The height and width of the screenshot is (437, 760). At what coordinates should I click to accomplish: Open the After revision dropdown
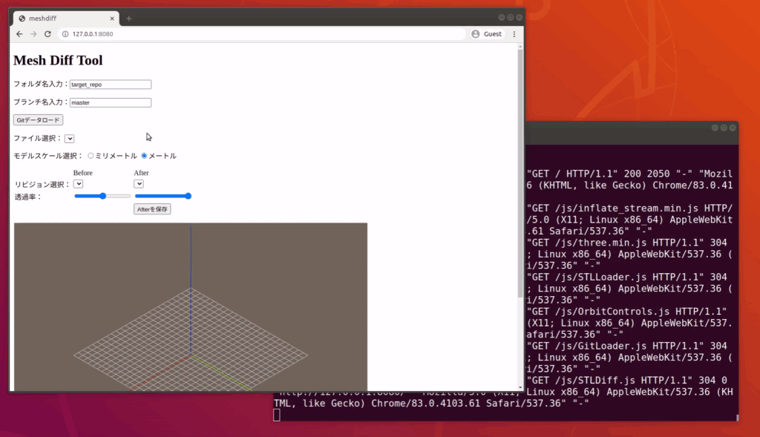coord(139,184)
